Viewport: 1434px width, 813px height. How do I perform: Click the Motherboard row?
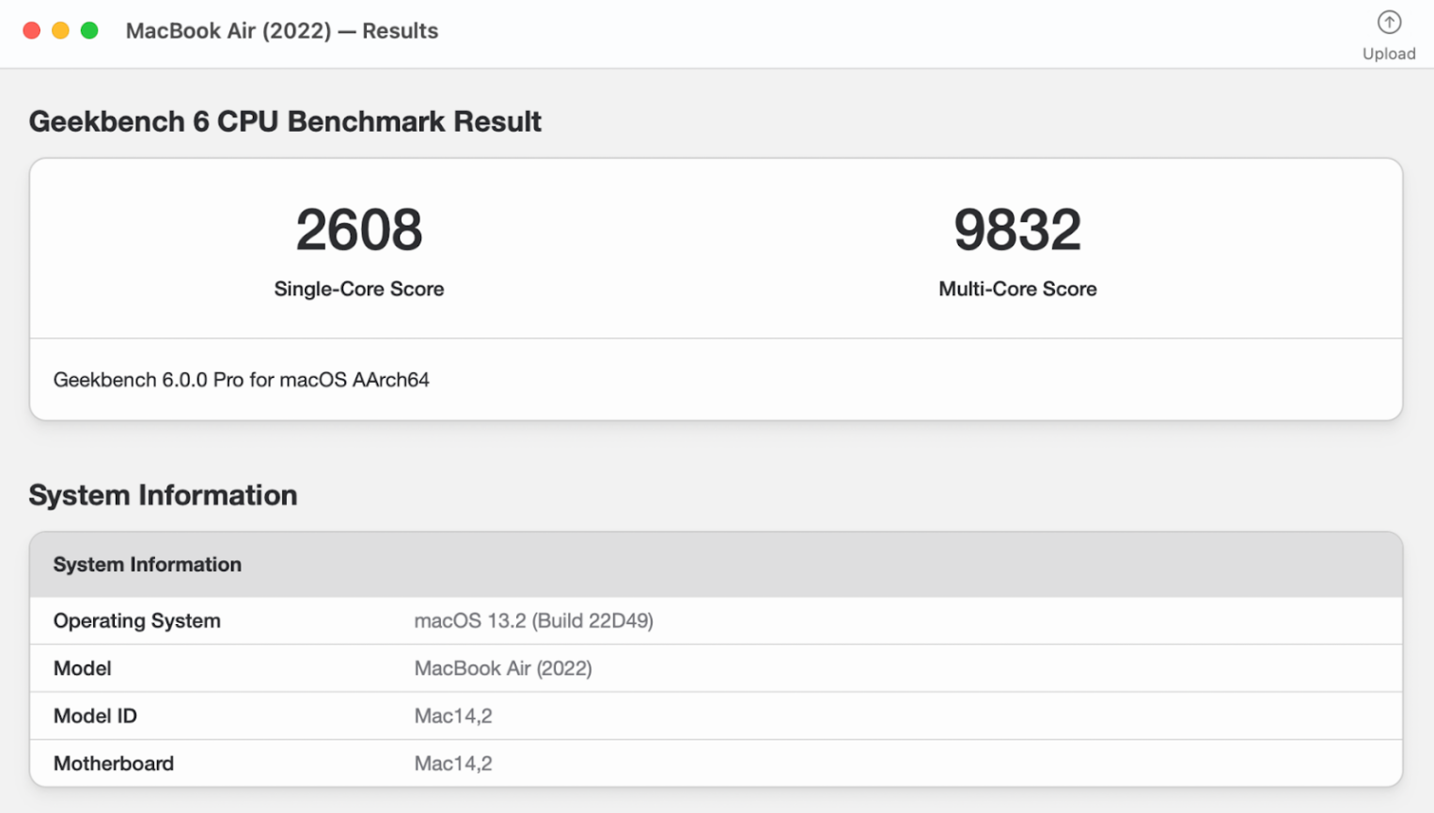pos(113,763)
